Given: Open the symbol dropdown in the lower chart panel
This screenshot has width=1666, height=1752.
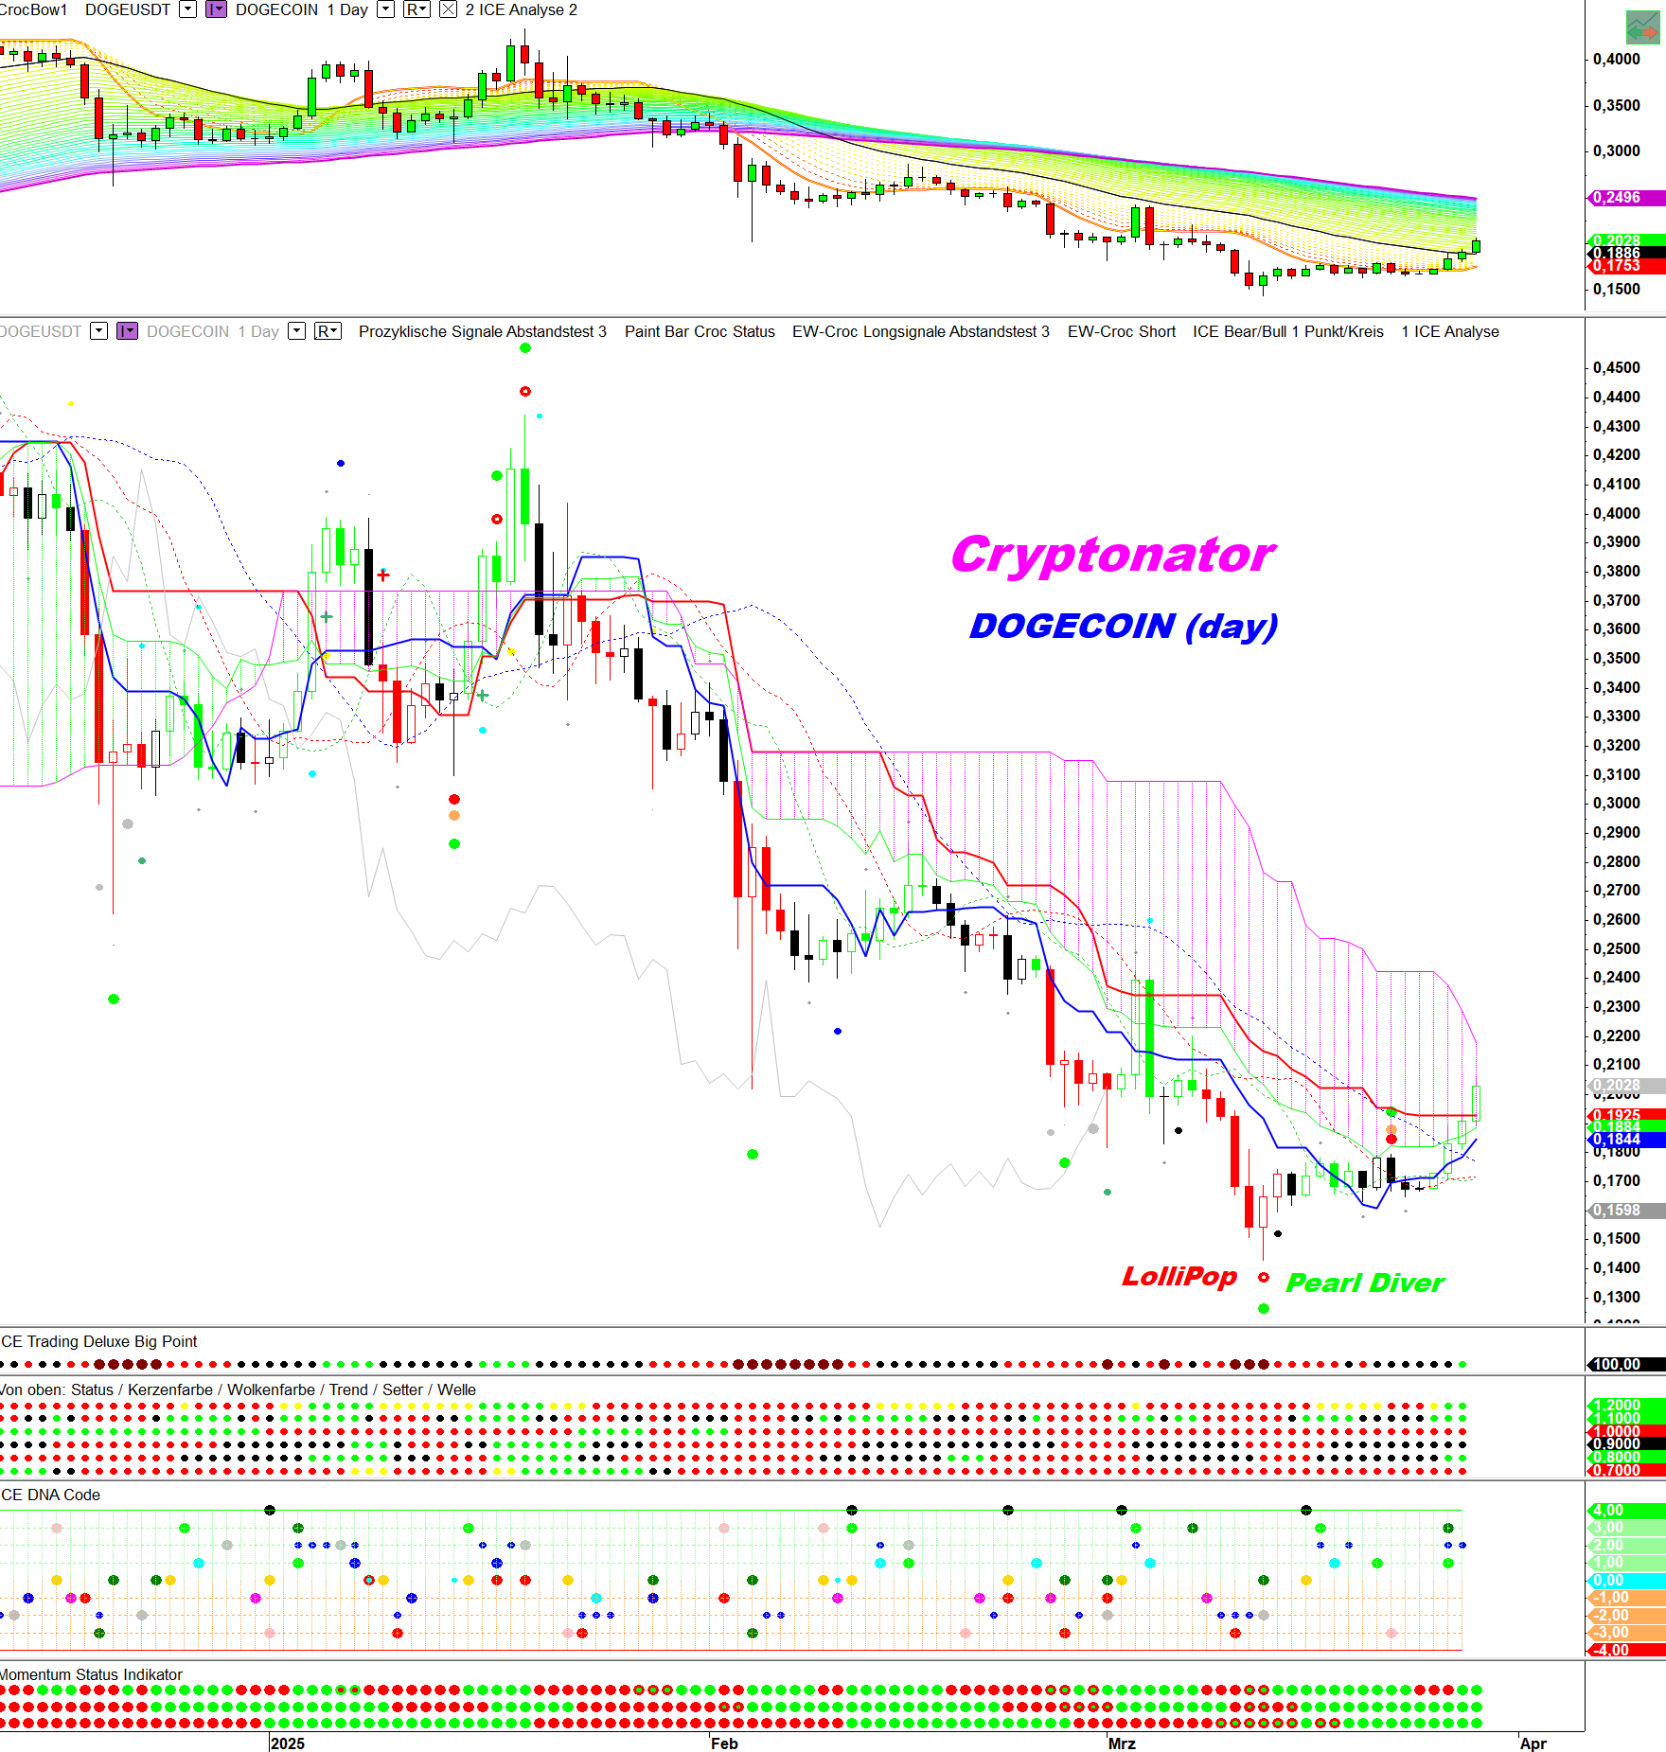Looking at the screenshot, I should click(98, 331).
